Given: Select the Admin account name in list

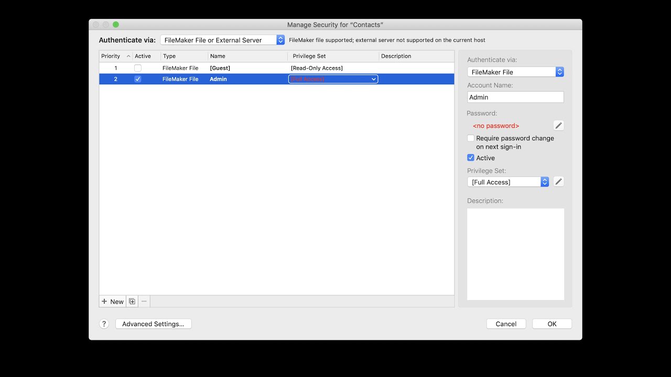Looking at the screenshot, I should (218, 79).
